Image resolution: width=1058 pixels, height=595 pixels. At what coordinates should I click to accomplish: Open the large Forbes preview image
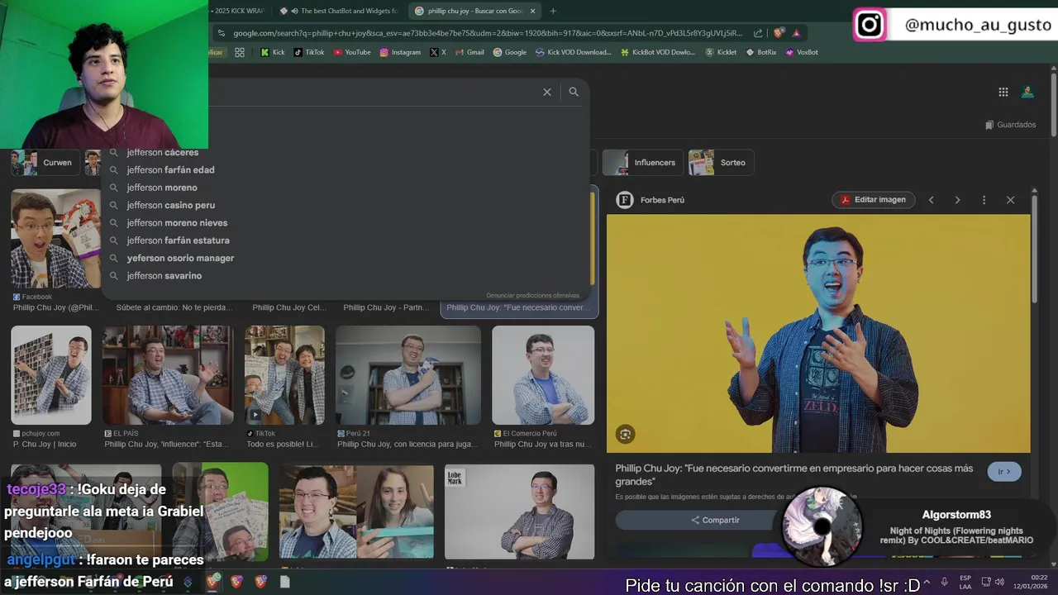click(x=818, y=334)
